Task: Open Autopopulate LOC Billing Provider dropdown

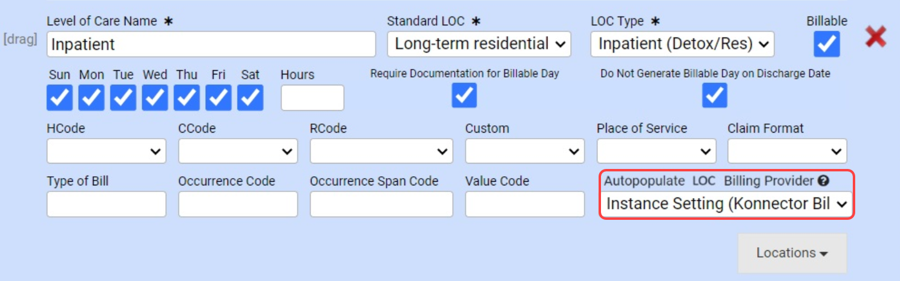Action: point(726,204)
